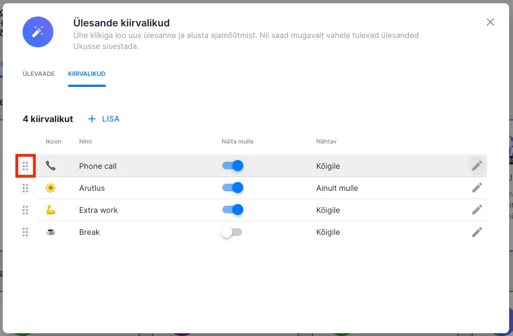This screenshot has width=513, height=336.
Task: Disable the Phone call visibility toggle
Action: tap(232, 166)
